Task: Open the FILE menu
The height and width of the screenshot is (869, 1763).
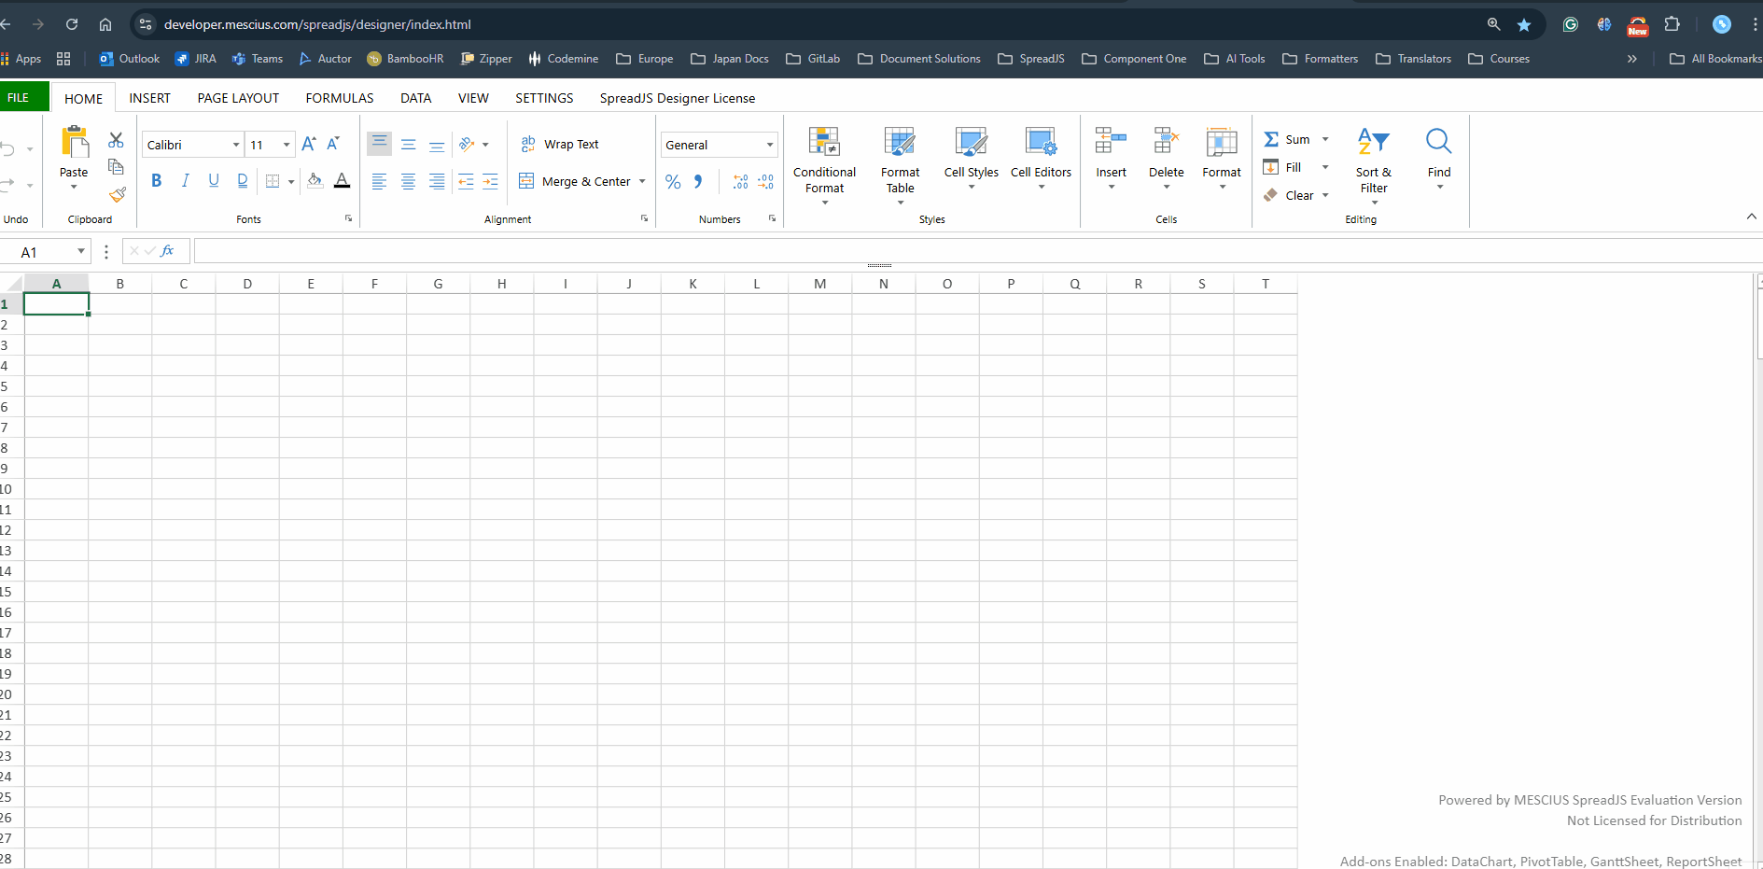Action: [x=19, y=97]
